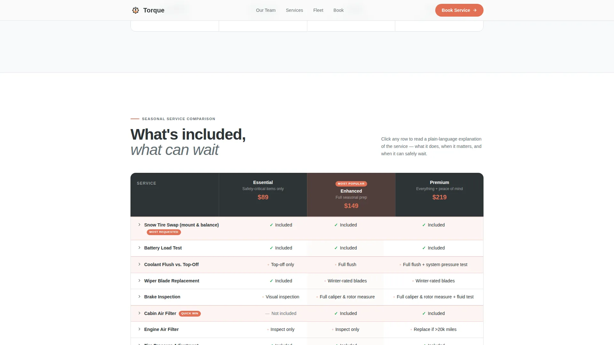Click the Torque brand name

click(x=154, y=10)
